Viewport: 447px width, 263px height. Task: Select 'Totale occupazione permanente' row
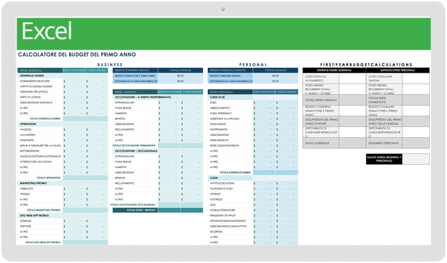pos(158,146)
